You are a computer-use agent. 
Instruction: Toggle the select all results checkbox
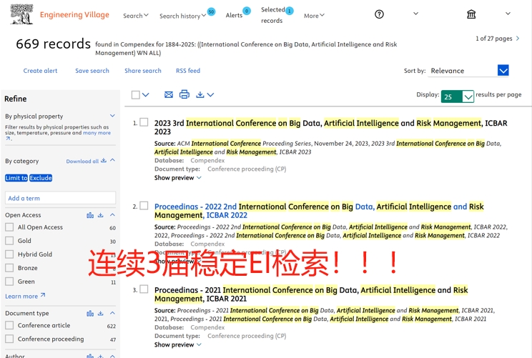coord(136,95)
